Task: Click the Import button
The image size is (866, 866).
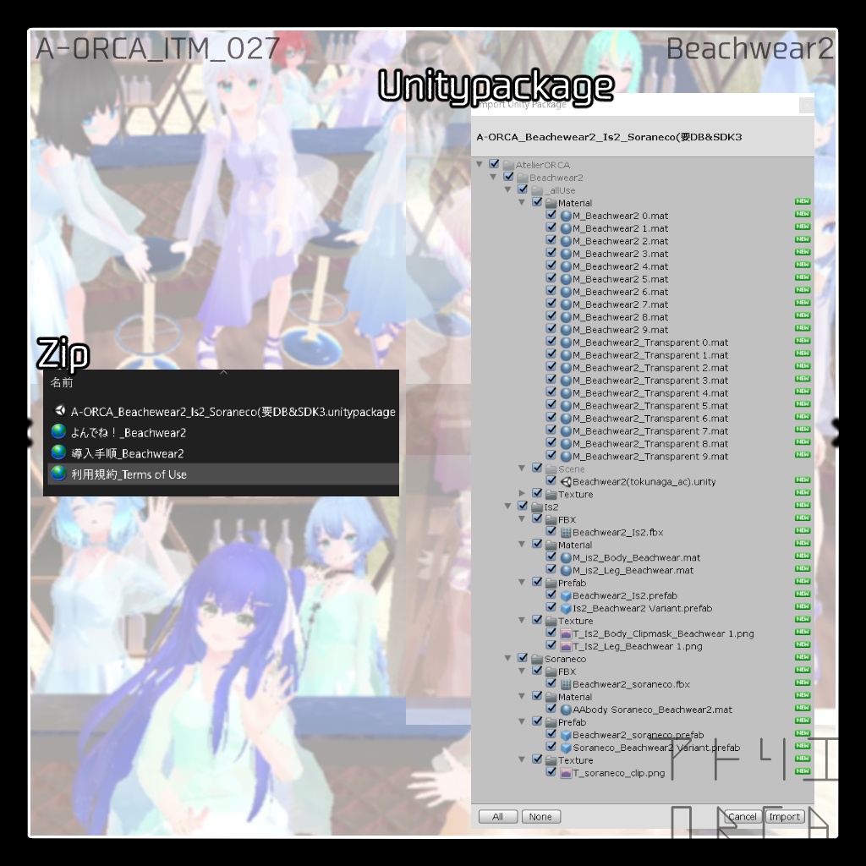Action: pos(784,817)
